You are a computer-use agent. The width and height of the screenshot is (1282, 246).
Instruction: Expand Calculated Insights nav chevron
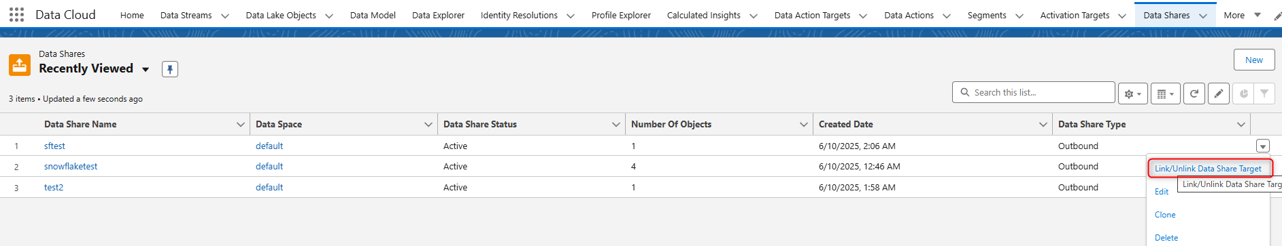(x=754, y=16)
